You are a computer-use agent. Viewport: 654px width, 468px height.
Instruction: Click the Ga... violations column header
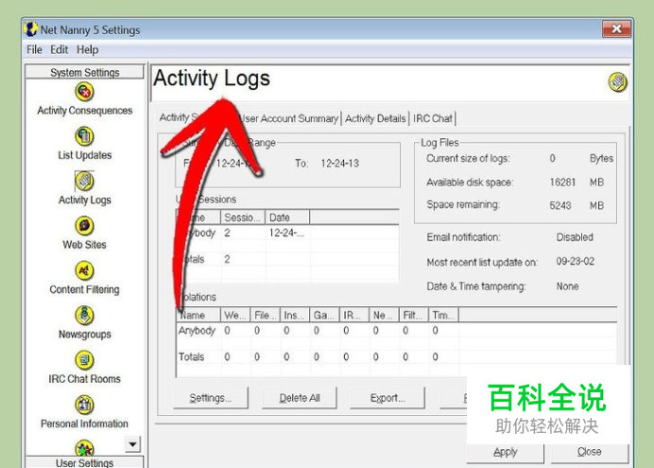325,315
